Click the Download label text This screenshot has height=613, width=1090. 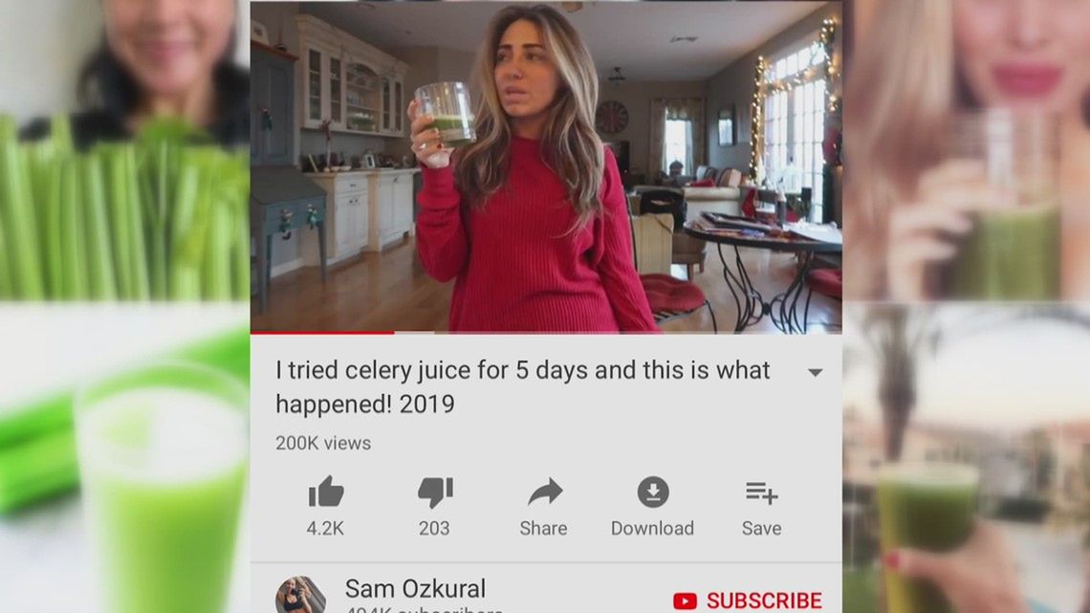(x=652, y=528)
